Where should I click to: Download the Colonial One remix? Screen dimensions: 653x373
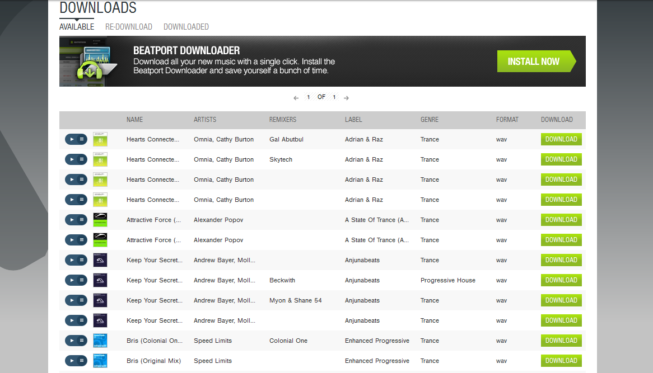click(561, 341)
